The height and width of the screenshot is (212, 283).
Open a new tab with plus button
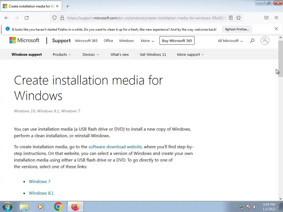tap(67, 6)
